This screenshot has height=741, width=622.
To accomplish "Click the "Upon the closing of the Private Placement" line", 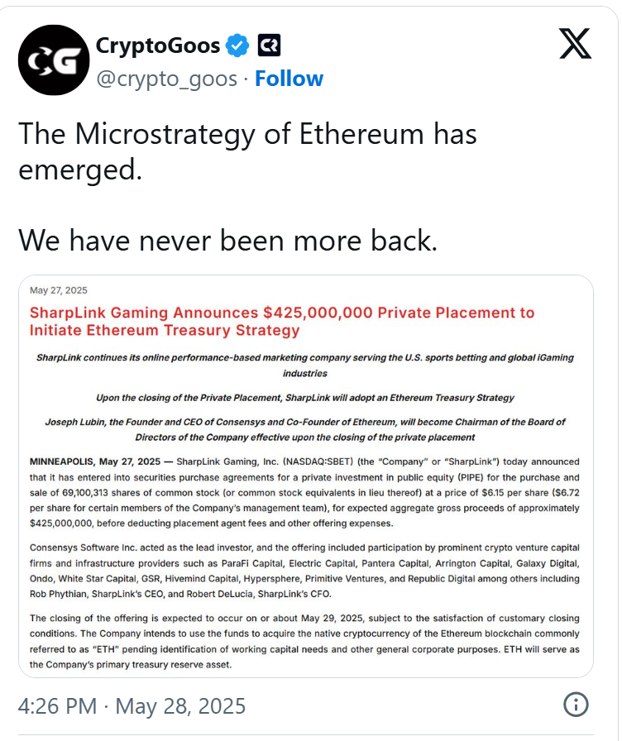I will click(x=304, y=397).
